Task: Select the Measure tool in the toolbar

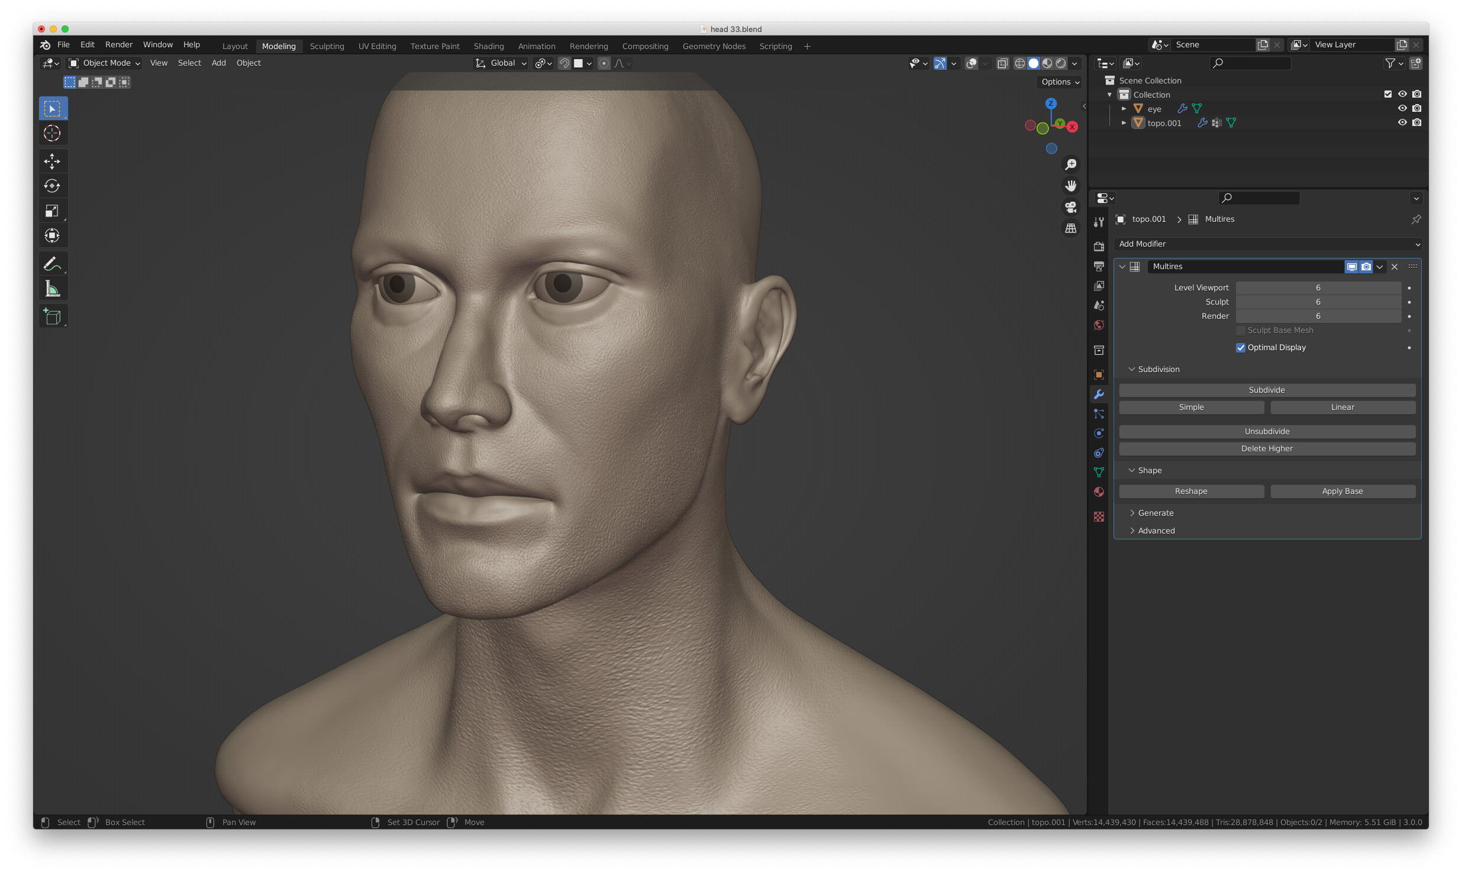Action: 53,288
